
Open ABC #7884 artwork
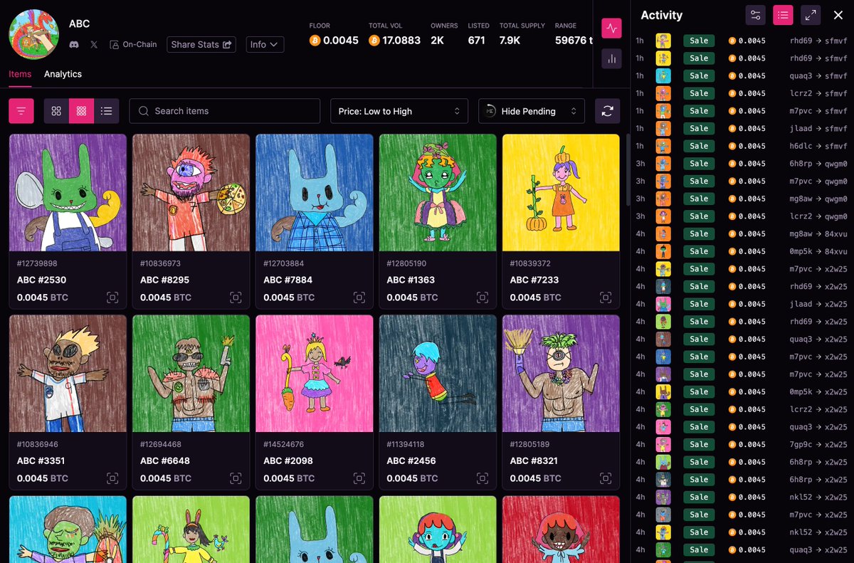pos(315,192)
